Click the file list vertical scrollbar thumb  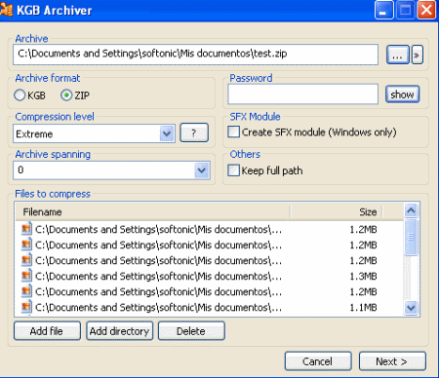pos(411,237)
